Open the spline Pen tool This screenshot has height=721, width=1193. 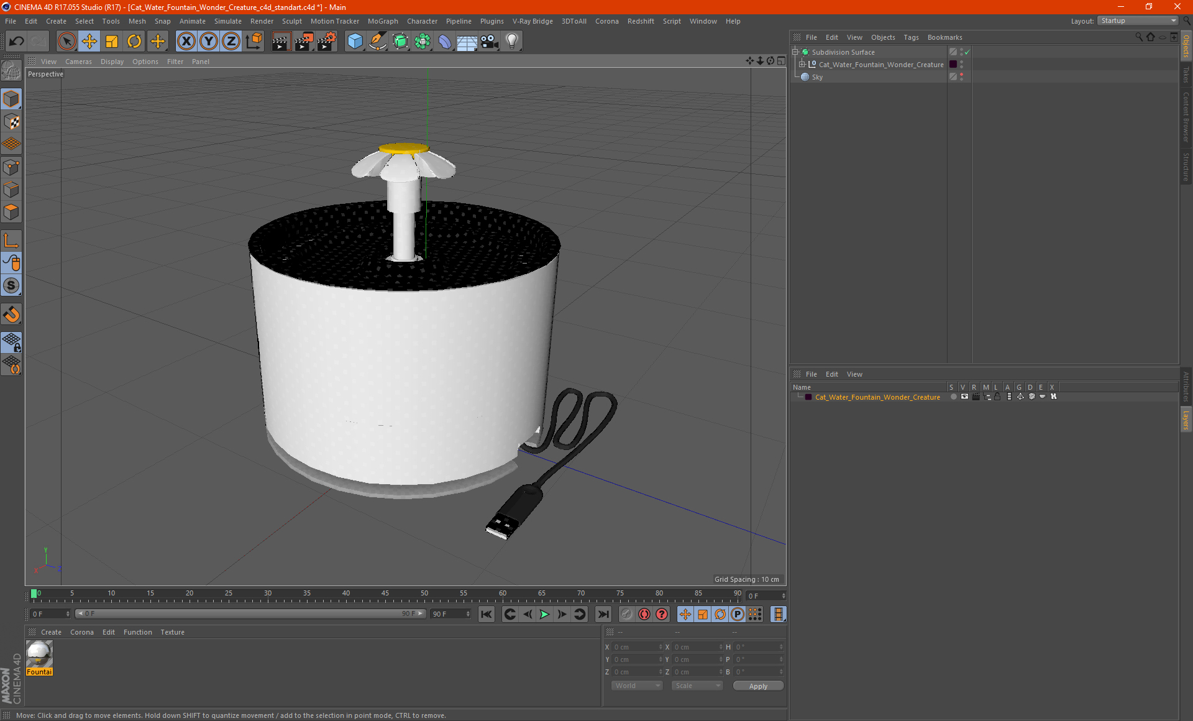point(377,41)
